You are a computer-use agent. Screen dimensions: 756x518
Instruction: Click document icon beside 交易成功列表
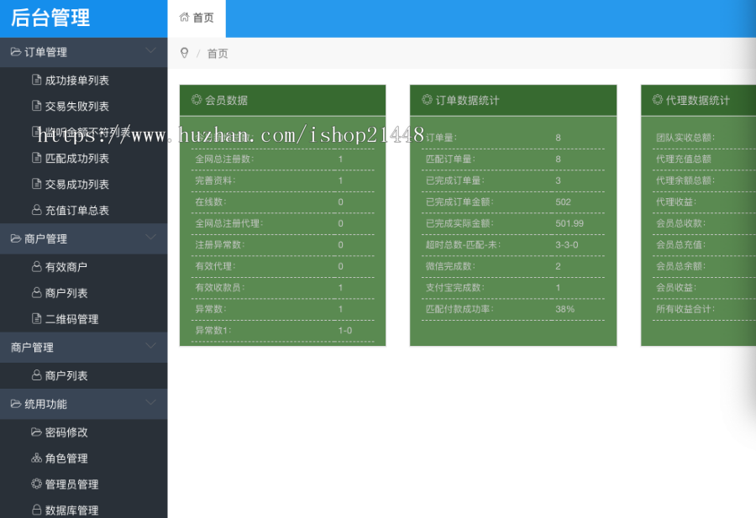pos(37,184)
